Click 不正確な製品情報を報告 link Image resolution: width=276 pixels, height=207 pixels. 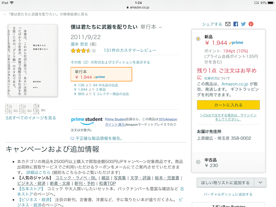point(99,139)
